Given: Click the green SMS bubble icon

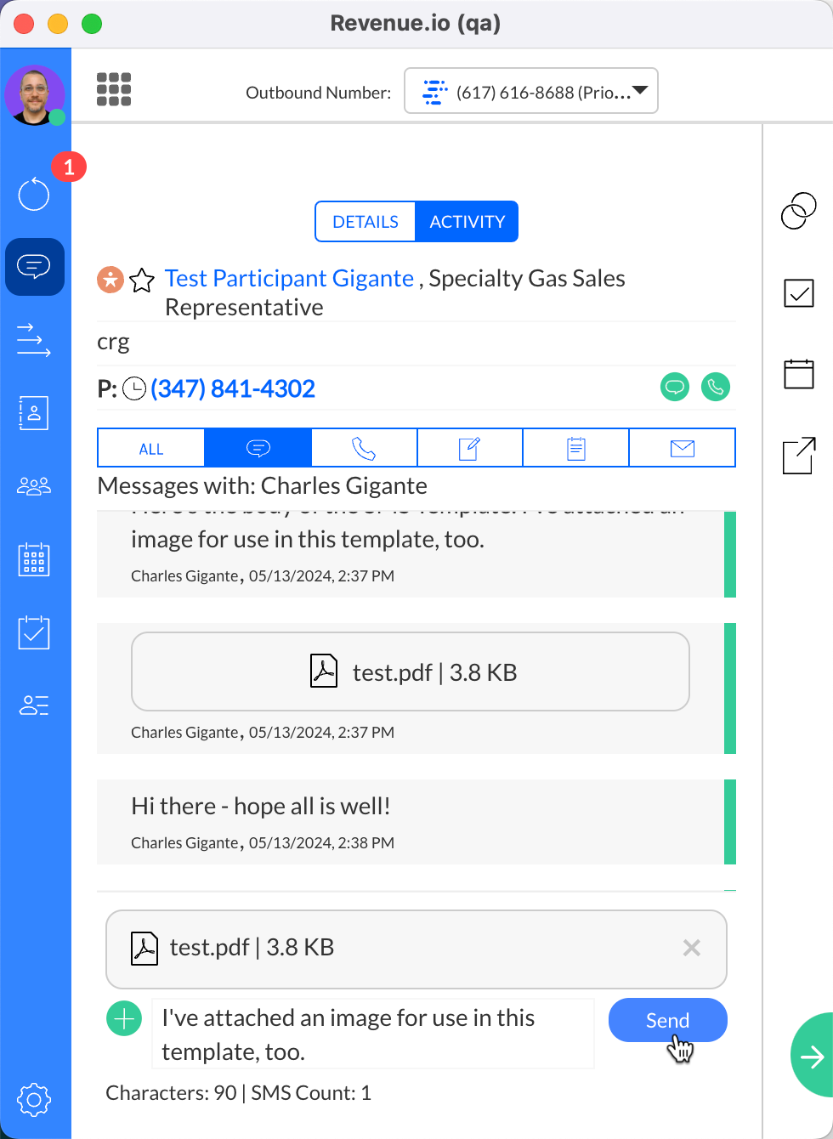Looking at the screenshot, I should pyautogui.click(x=675, y=388).
